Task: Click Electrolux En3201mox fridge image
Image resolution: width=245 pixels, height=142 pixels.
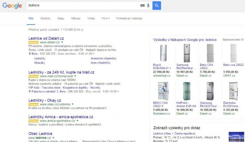Action: [x=234, y=91]
